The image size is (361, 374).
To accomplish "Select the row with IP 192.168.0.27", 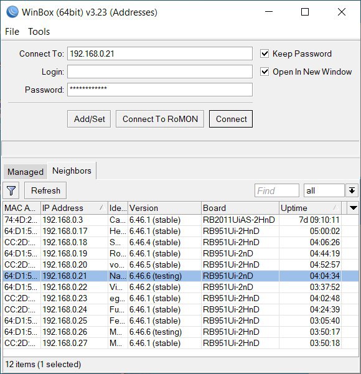I will tap(180, 344).
